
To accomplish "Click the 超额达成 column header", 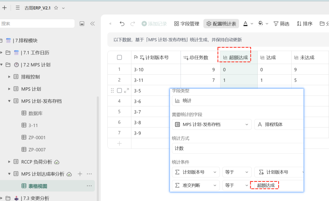I will click(x=239, y=58).
